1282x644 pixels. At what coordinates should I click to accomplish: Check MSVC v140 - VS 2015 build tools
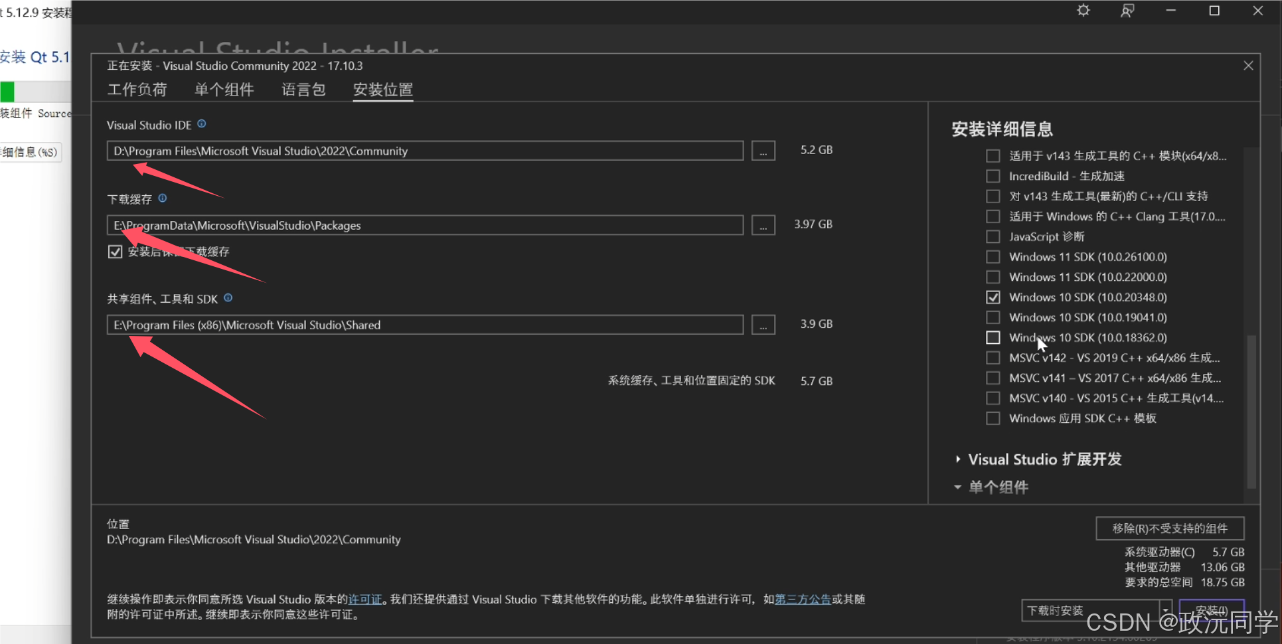pyautogui.click(x=993, y=398)
